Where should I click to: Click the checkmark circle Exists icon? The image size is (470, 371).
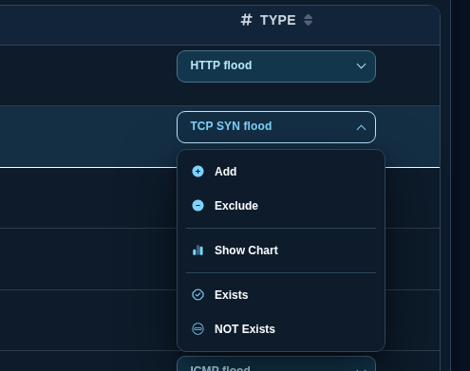pyautogui.click(x=197, y=295)
